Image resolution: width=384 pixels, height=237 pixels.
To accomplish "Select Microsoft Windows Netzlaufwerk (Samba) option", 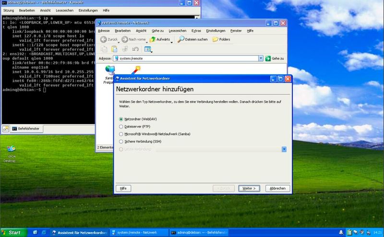I will [x=121, y=134].
